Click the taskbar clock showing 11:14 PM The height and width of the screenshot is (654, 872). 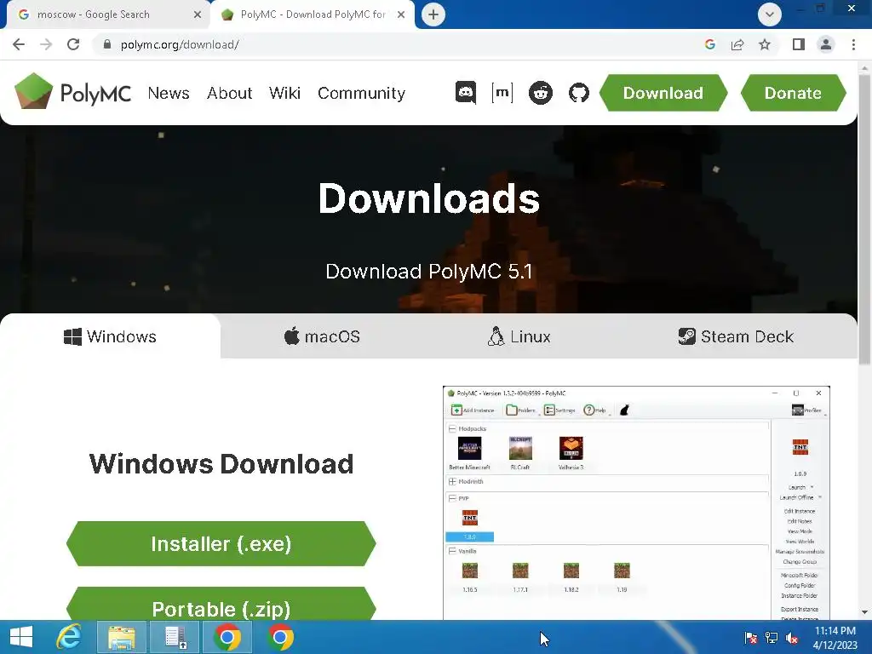tap(835, 637)
